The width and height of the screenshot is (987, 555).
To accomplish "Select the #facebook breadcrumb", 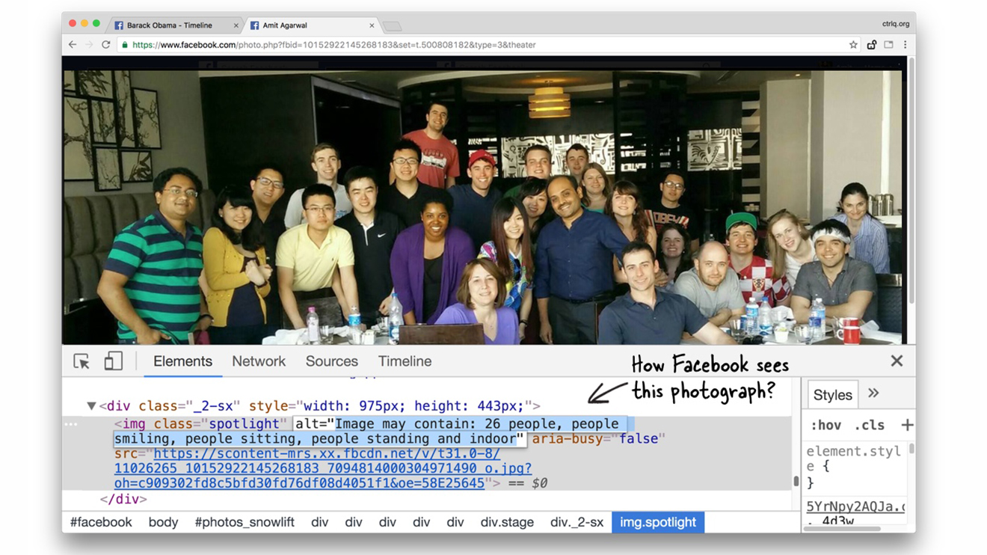I will point(101,522).
